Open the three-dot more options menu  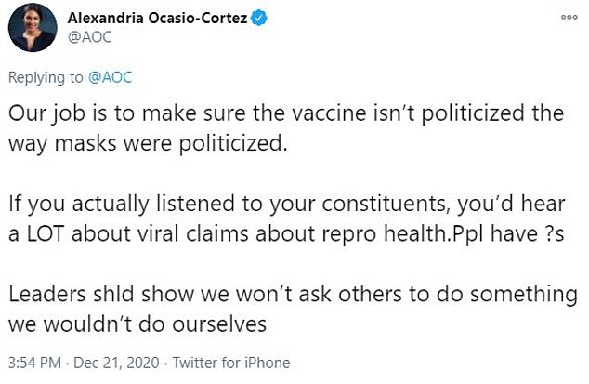click(x=569, y=17)
